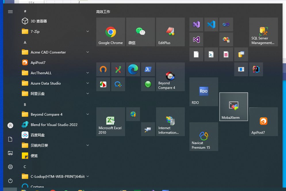Image resolution: width=286 pixels, height=191 pixels.
Task: Click the B letter header
Action: click(x=25, y=105)
